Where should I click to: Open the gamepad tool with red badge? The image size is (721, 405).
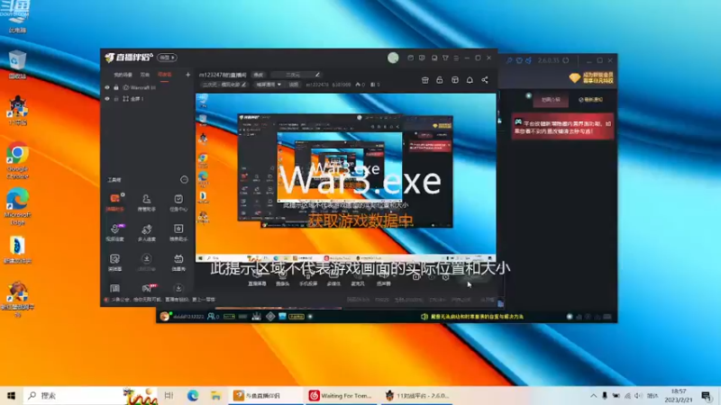point(147,288)
